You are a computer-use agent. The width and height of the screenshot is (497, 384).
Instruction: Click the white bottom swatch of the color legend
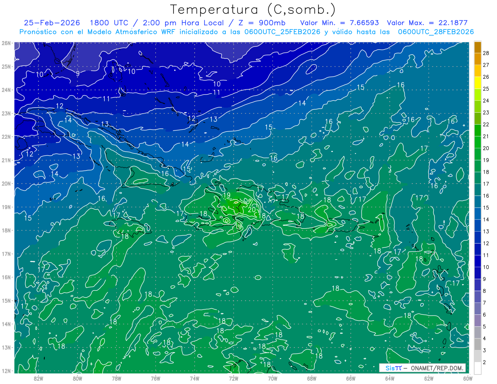pyautogui.click(x=478, y=368)
